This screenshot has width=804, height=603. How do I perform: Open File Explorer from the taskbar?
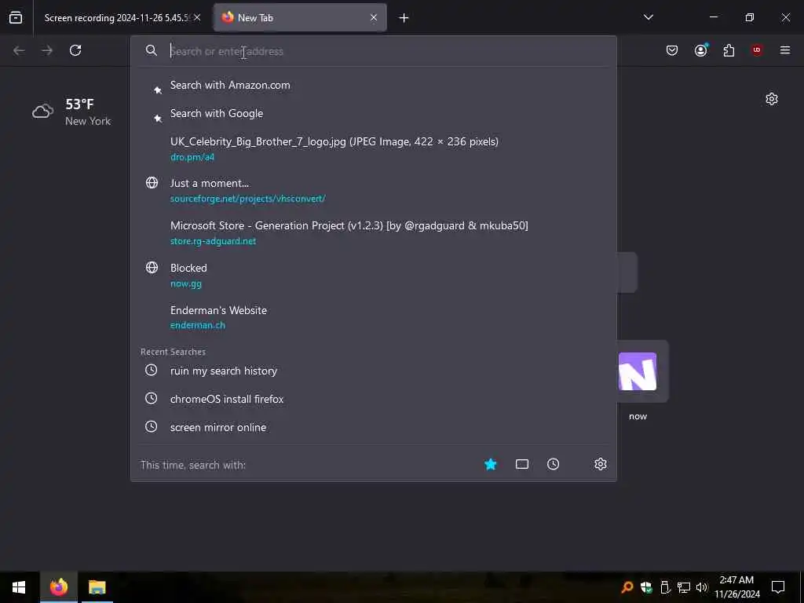(97, 587)
